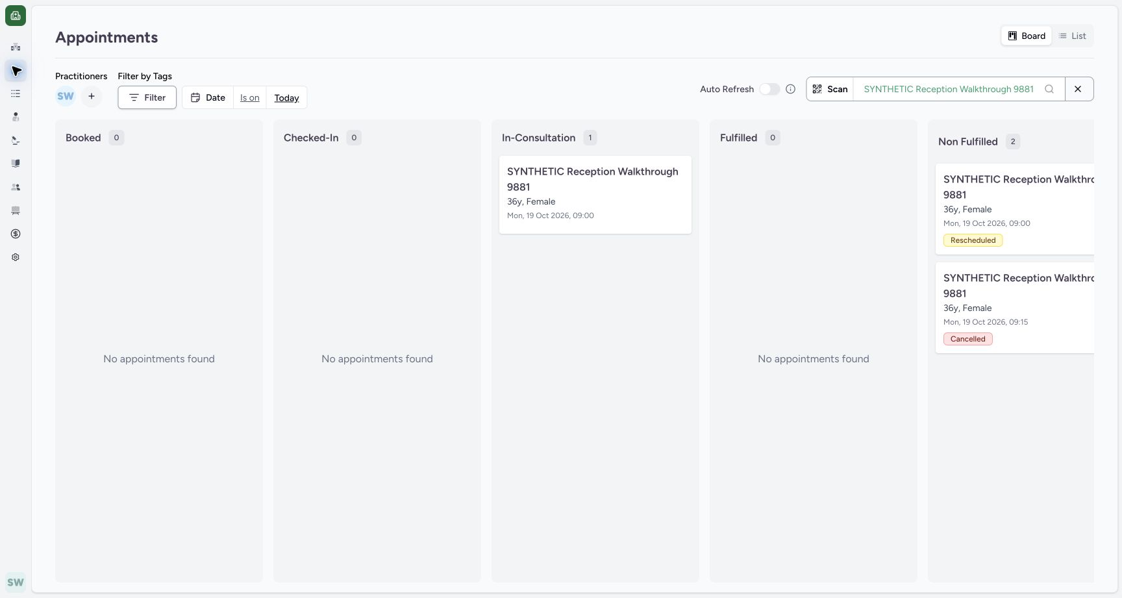1122x598 pixels.
Task: Click the Non Fulfilled count badge '2'
Action: coord(1013,142)
